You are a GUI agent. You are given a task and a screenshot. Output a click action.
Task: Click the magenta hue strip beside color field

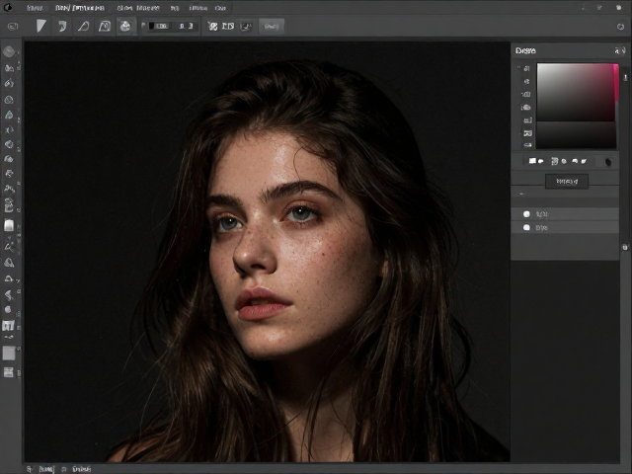click(x=616, y=83)
